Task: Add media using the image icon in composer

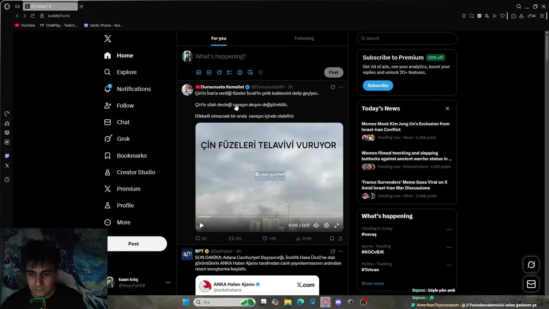Action: pyautogui.click(x=199, y=73)
